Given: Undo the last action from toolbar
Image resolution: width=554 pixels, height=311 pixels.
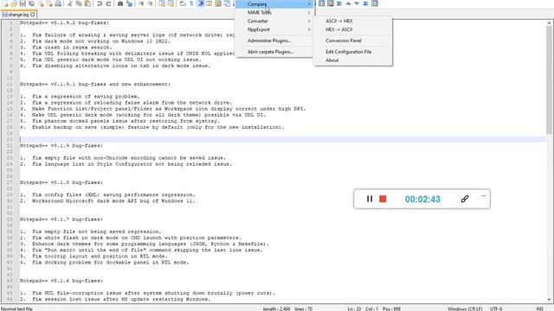Looking at the screenshot, I should (x=100, y=3).
